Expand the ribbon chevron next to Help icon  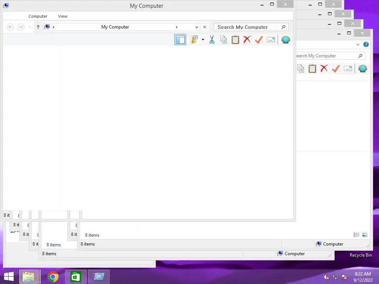tap(358, 44)
